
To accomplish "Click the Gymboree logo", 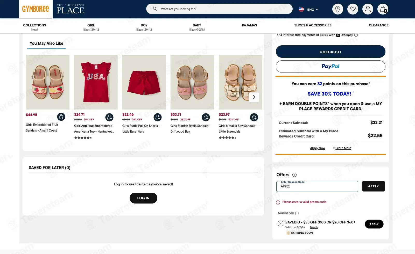I will pyautogui.click(x=36, y=9).
